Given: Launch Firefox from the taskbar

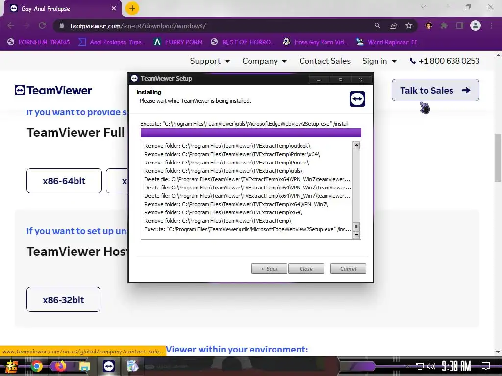Looking at the screenshot, I should 60,366.
